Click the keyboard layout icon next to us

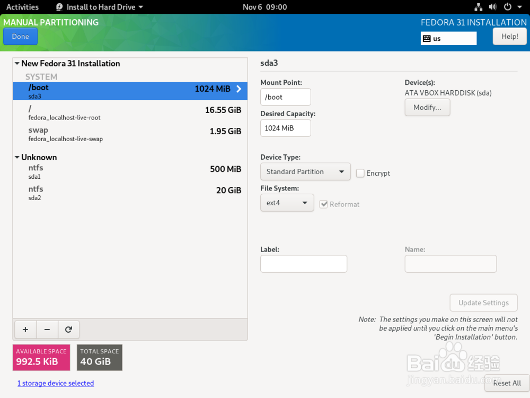(427, 39)
